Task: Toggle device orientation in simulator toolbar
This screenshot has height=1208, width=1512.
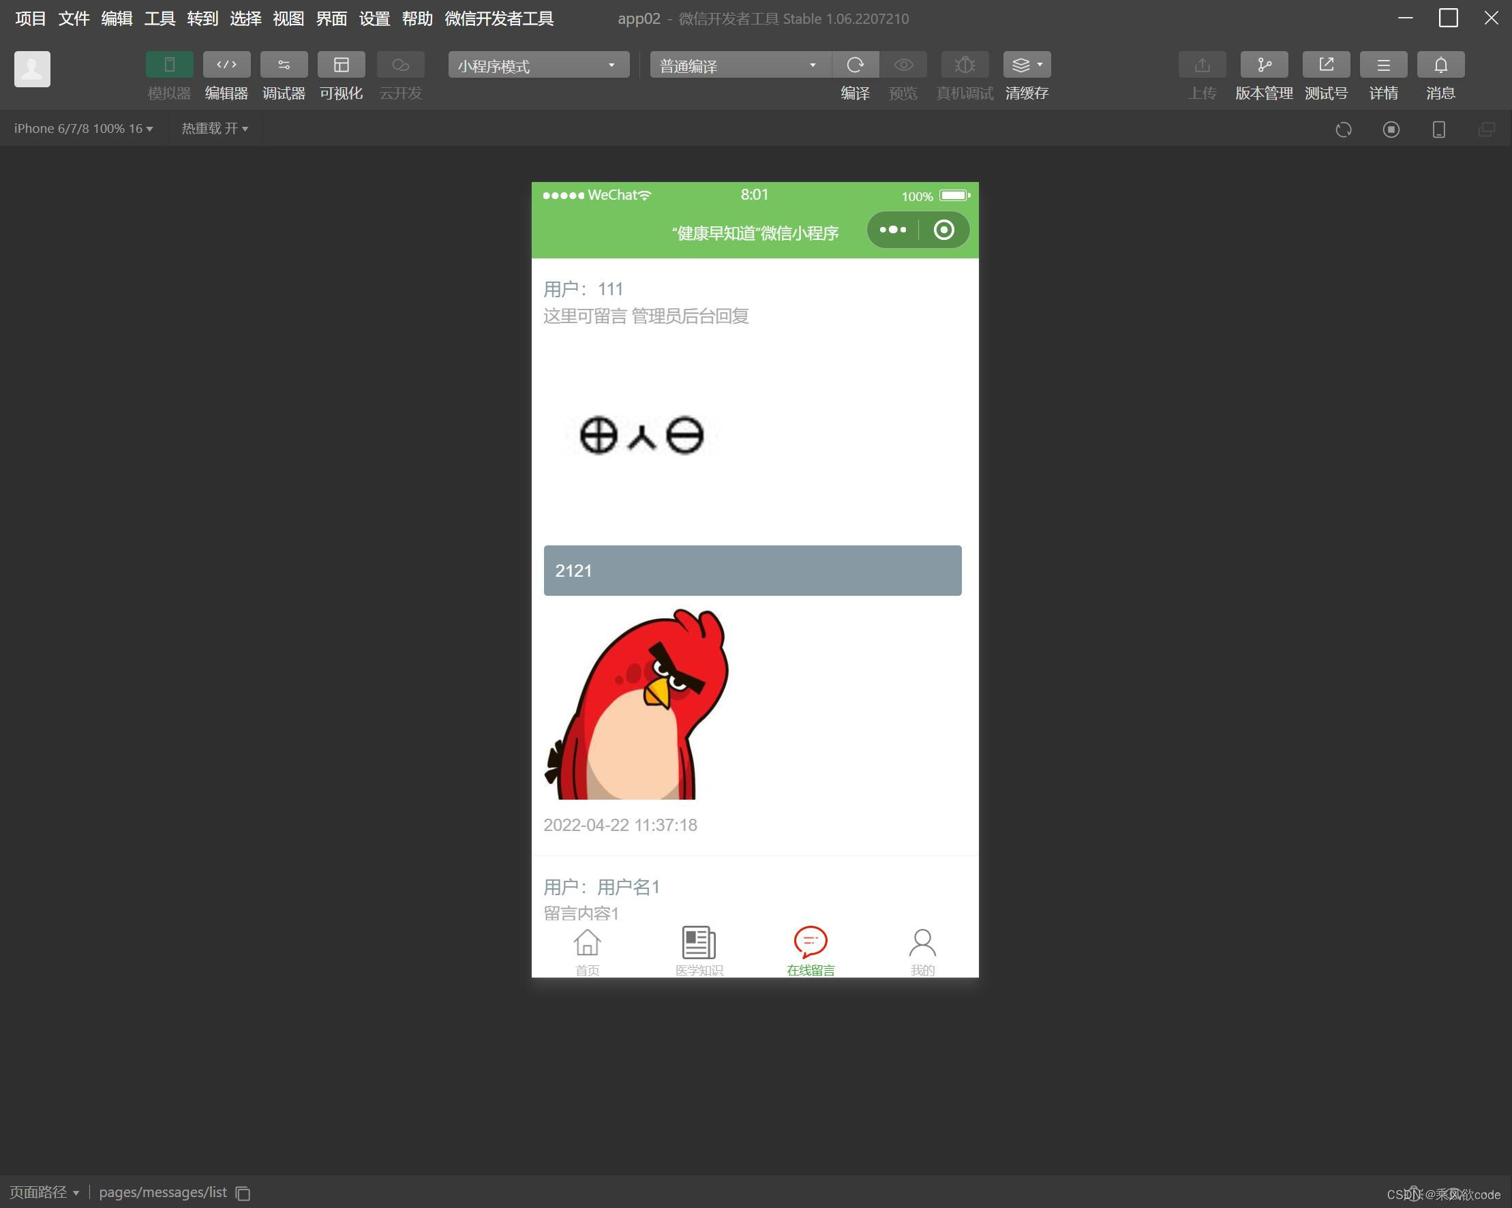Action: (1438, 129)
